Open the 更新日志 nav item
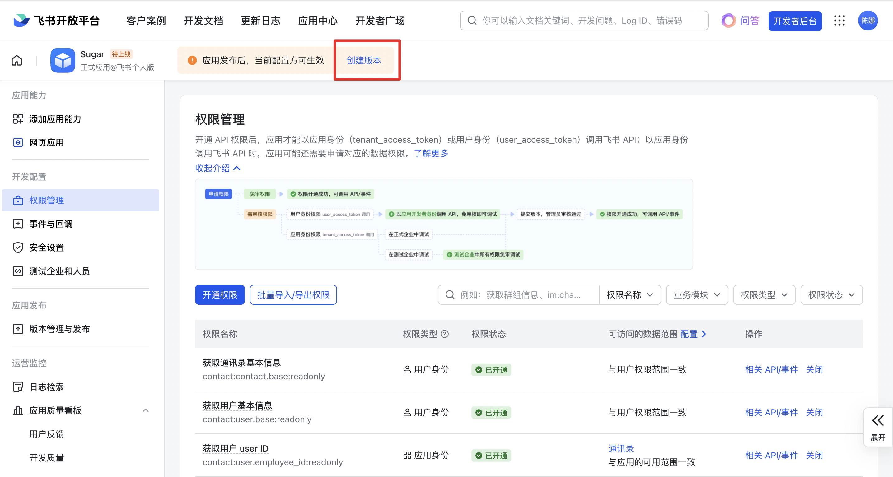The width and height of the screenshot is (893, 477). (x=261, y=21)
